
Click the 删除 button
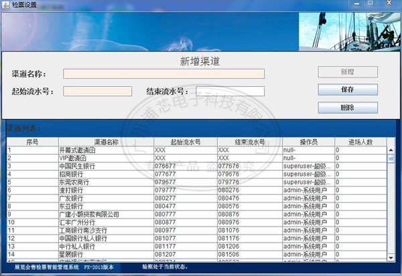pos(348,108)
